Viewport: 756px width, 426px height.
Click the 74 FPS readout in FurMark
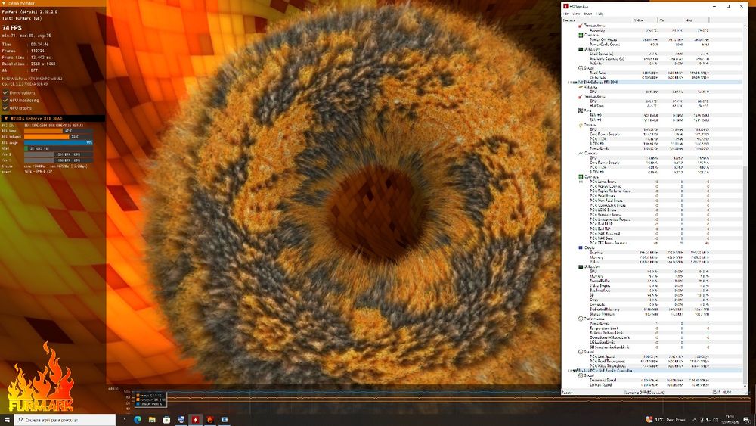pos(12,28)
